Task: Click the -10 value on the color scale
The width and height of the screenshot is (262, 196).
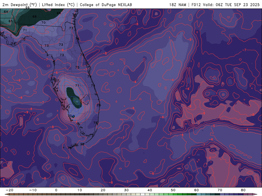Action: tap(33, 190)
